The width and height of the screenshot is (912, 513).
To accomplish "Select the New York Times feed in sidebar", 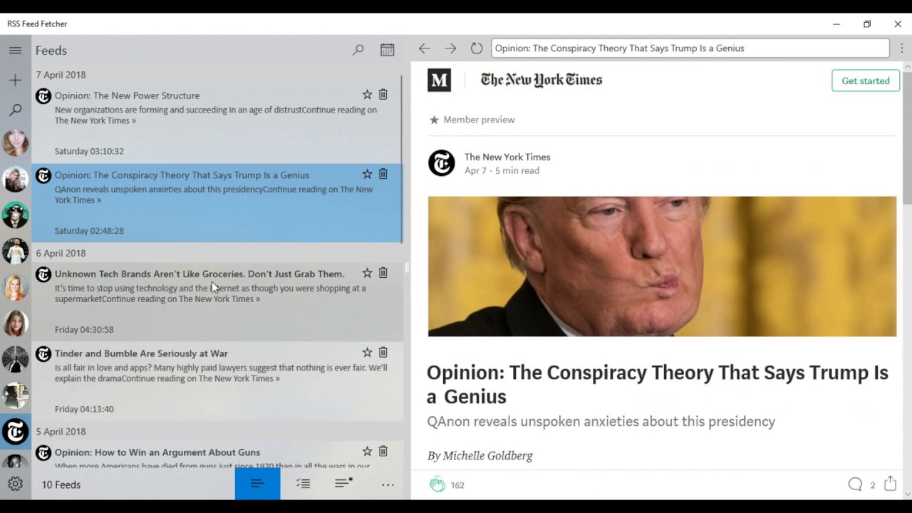I will [x=15, y=432].
